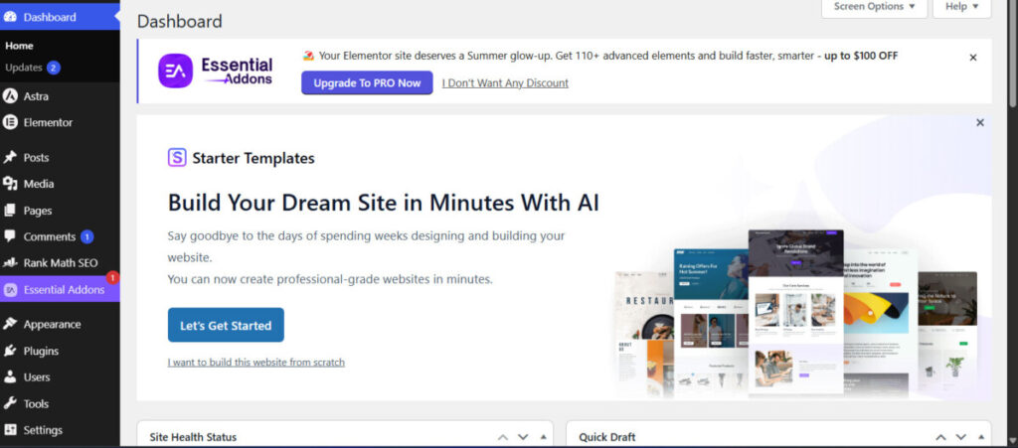
Task: Click the Comments speech bubble icon
Action: pyautogui.click(x=10, y=236)
